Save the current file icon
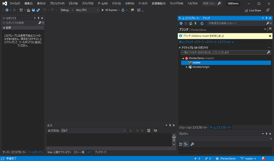This screenshot has height=161, width=274. pos(33,10)
